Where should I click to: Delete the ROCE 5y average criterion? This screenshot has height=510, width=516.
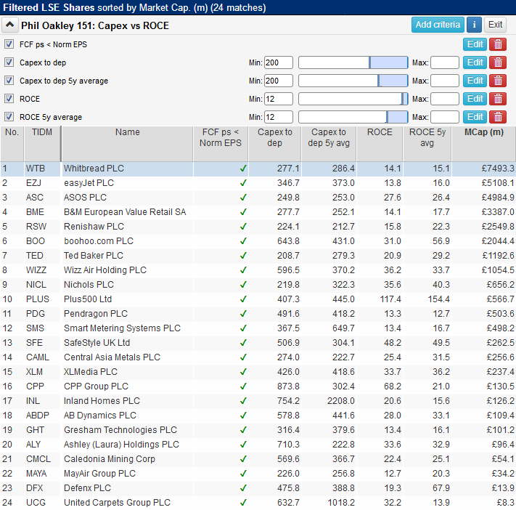pos(497,117)
